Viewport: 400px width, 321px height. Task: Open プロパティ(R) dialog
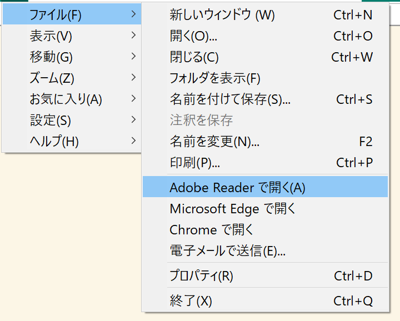coord(266,275)
